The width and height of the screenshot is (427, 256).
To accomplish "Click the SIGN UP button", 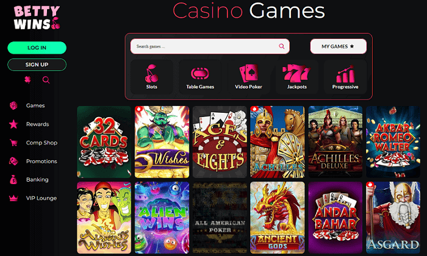I will coord(37,65).
